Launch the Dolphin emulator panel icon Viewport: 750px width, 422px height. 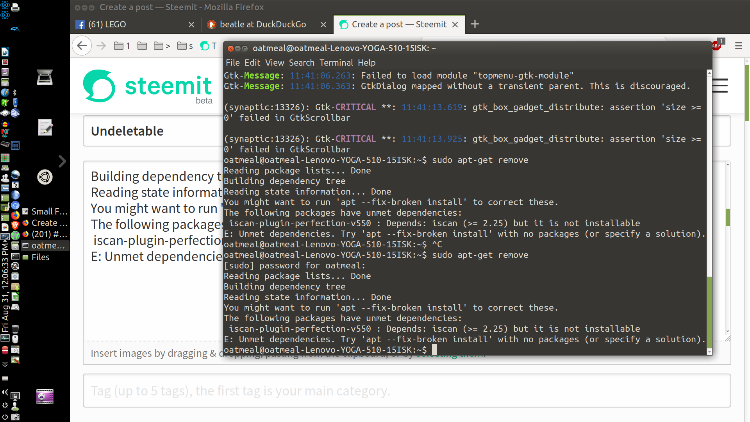15,29
